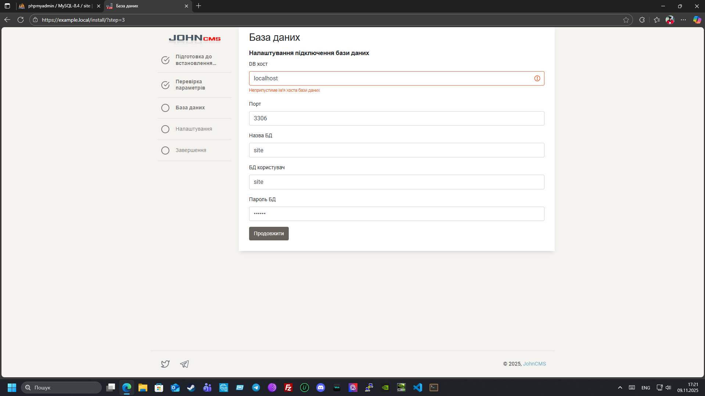
Task: Show hidden system tray icons chevron
Action: pyautogui.click(x=620, y=388)
